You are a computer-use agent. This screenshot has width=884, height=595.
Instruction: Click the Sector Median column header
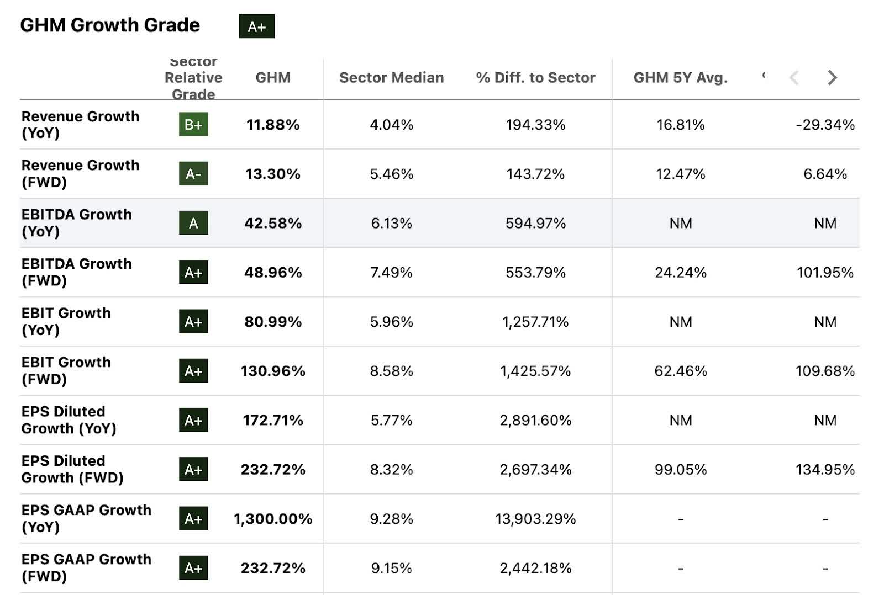pos(391,78)
